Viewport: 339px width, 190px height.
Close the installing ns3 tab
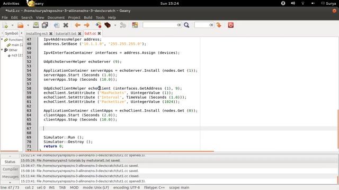[x=51, y=33]
